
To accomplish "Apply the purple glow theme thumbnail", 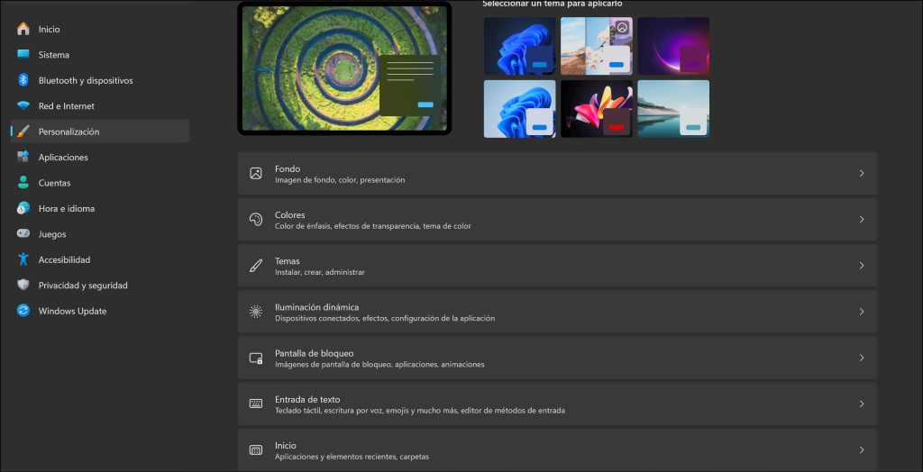I will pyautogui.click(x=672, y=45).
